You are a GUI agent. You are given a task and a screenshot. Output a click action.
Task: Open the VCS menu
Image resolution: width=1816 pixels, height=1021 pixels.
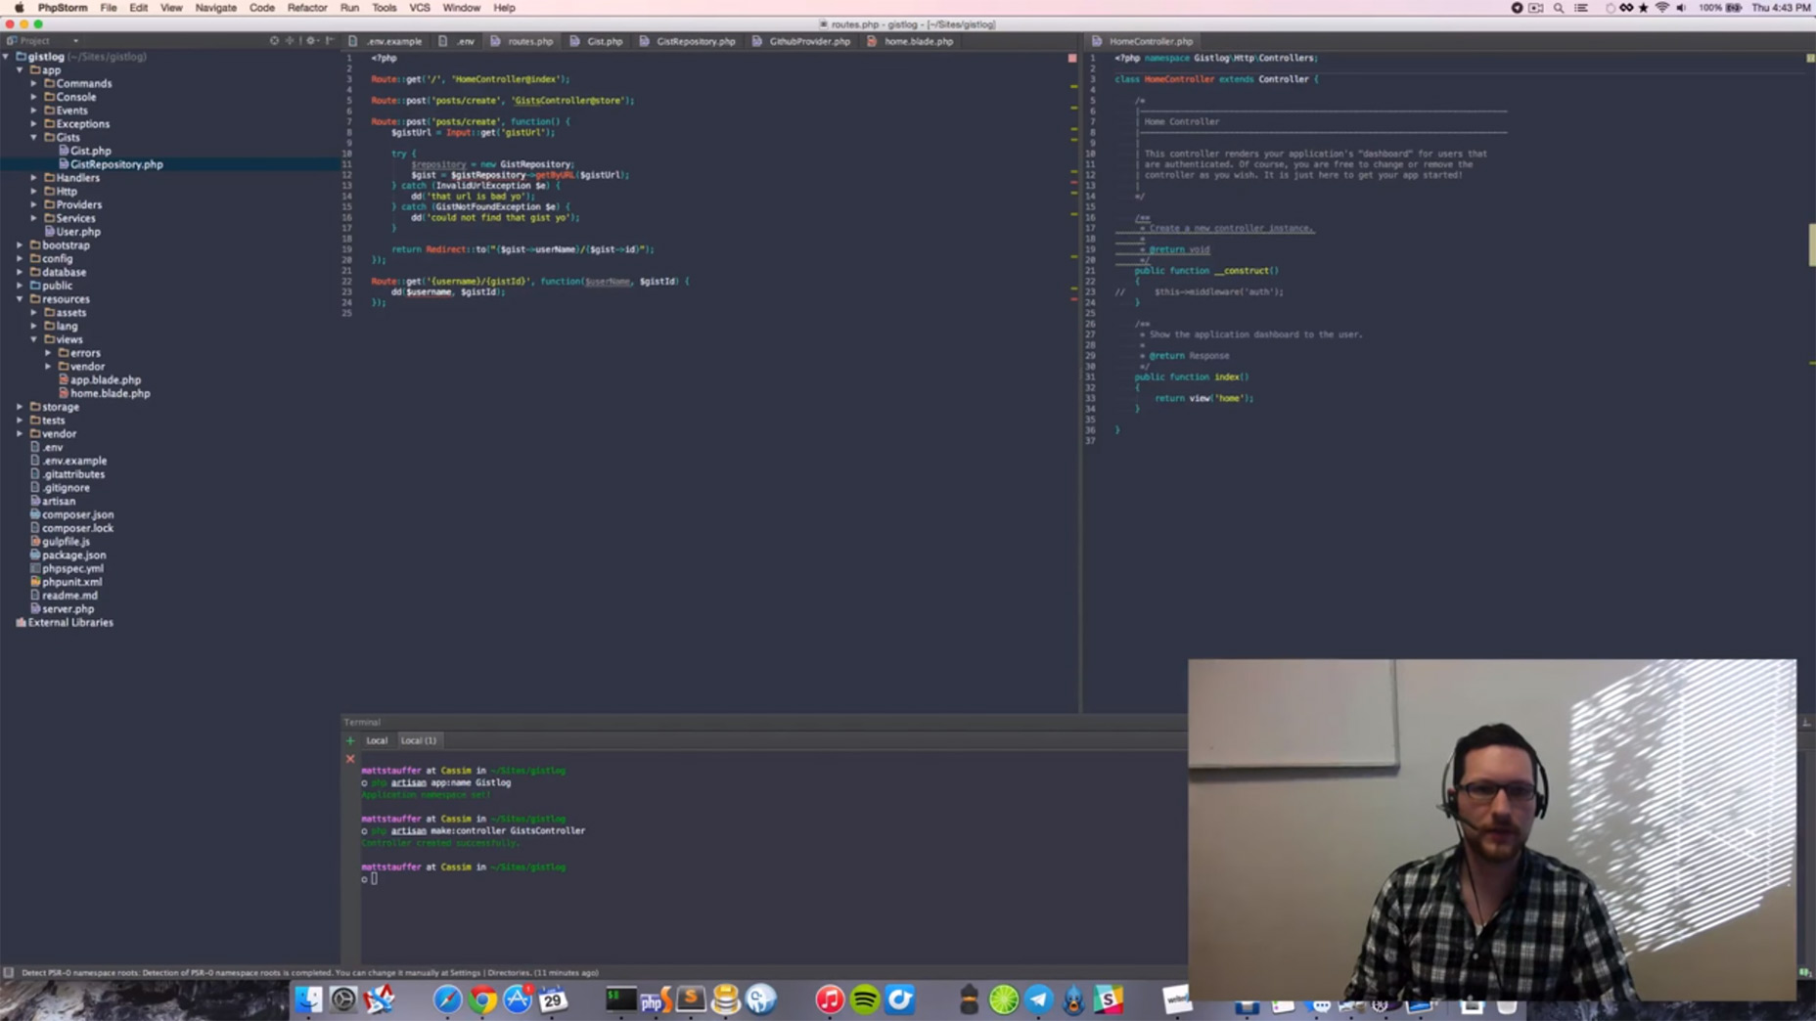click(419, 8)
